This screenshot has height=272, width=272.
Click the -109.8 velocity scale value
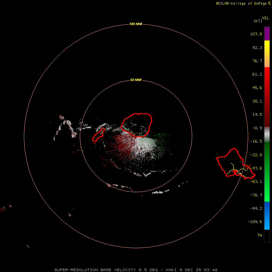click(255, 222)
